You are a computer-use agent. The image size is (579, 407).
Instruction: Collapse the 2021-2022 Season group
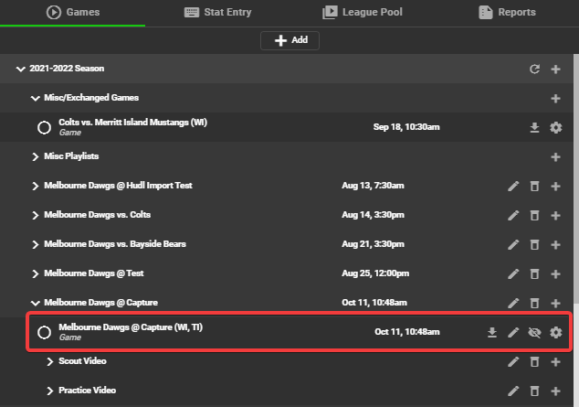21,69
